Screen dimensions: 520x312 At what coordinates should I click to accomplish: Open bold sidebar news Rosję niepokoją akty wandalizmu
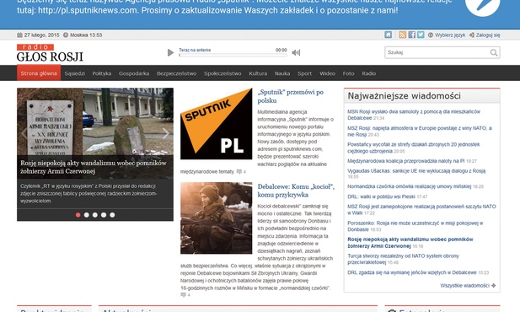[x=410, y=243]
